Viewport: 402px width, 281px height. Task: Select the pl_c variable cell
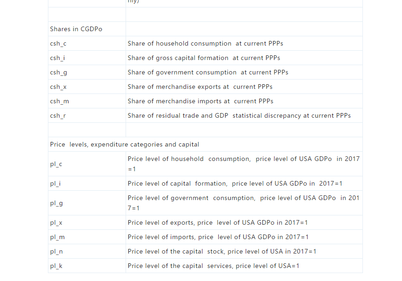coord(56,164)
